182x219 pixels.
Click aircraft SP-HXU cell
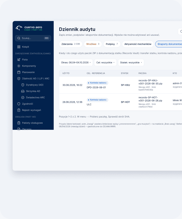click(x=125, y=85)
